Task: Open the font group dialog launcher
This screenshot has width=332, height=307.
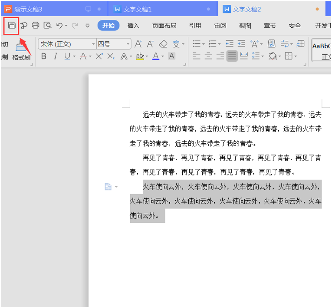Action: point(184,64)
